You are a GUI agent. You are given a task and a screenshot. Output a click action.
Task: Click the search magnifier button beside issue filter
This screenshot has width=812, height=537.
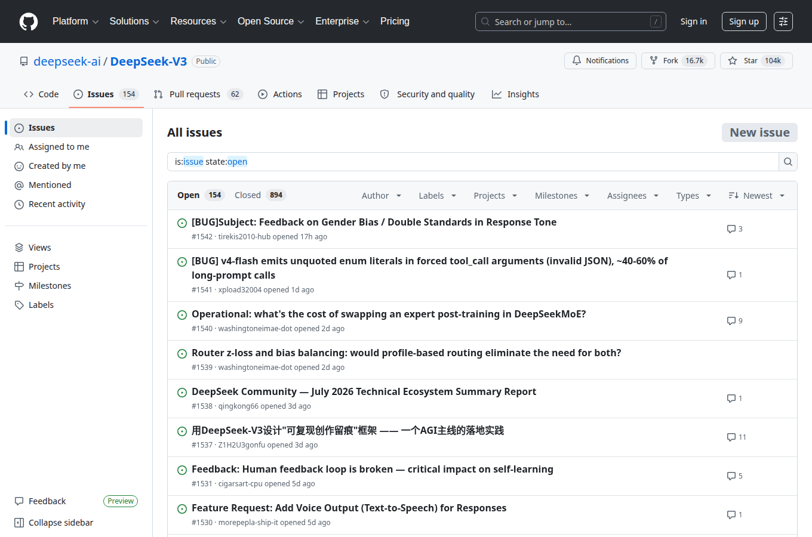[x=788, y=162]
